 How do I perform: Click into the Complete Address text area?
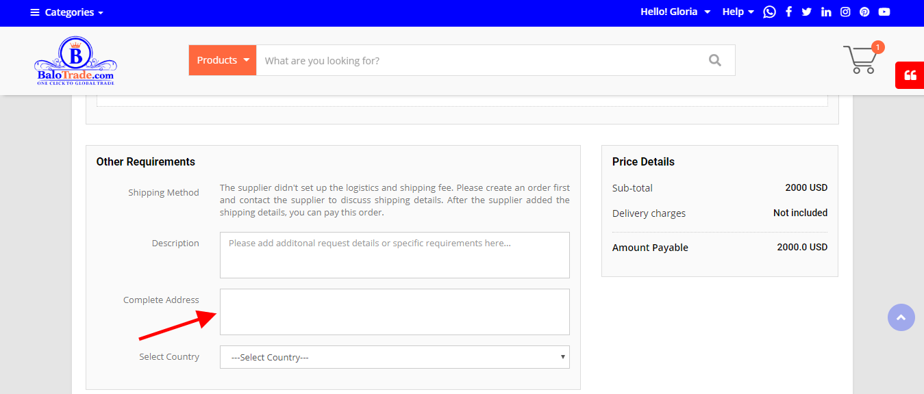(395, 312)
